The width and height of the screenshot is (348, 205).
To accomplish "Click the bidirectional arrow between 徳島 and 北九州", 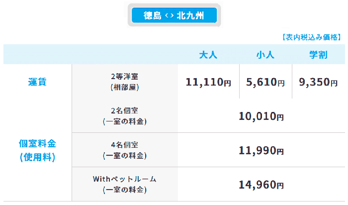I will click(169, 15).
